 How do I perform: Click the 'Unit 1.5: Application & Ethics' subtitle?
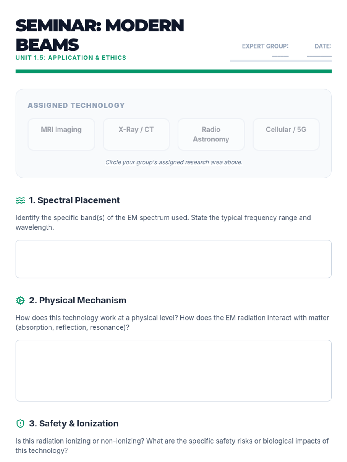click(71, 58)
